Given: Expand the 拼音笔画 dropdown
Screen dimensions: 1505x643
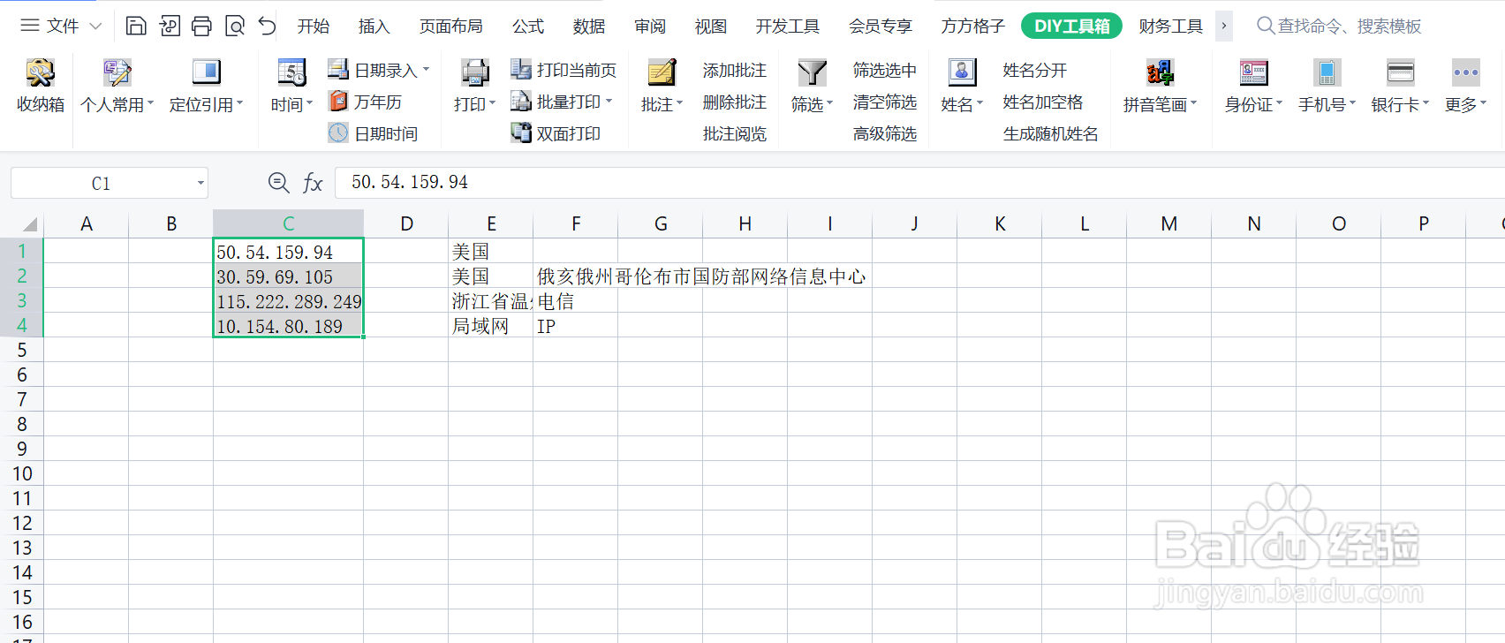Looking at the screenshot, I should click(x=1193, y=103).
